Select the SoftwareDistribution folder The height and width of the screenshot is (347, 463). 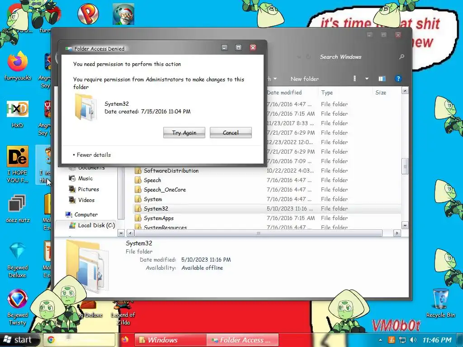(267, 170)
